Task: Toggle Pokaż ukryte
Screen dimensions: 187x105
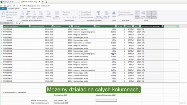Action: point(149,15)
